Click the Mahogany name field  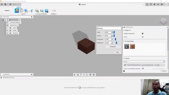tap(109, 28)
